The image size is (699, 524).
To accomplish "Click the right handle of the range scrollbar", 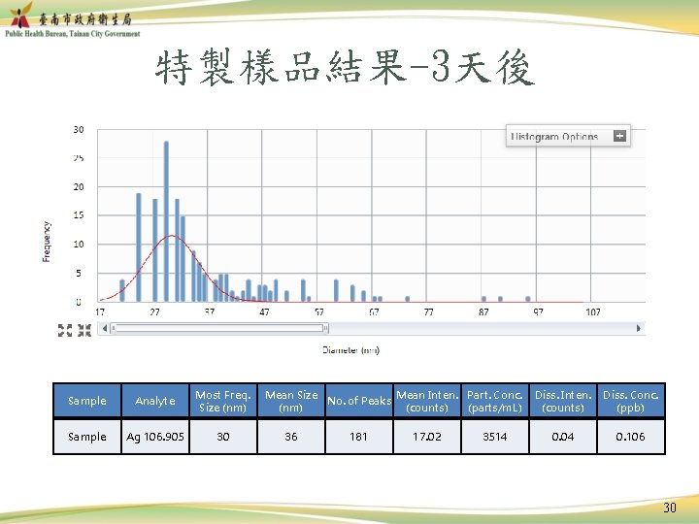I will 326,328.
